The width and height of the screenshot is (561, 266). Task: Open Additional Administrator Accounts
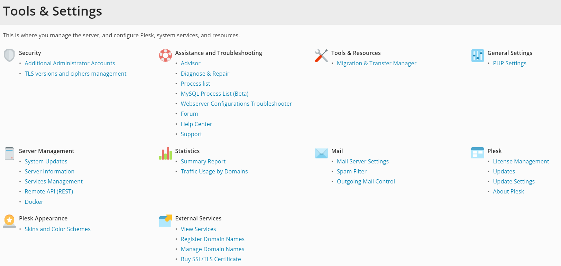[x=70, y=63]
